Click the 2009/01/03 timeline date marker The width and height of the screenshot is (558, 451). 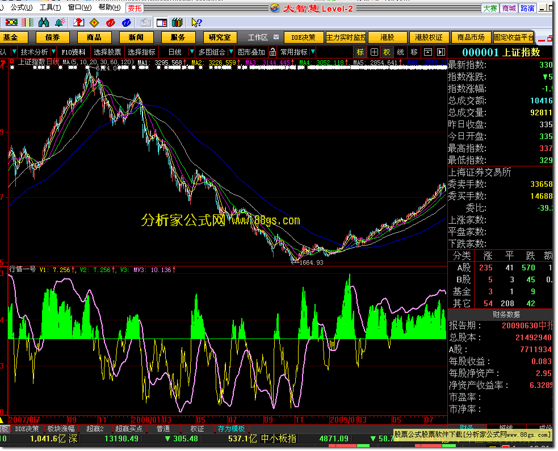click(x=348, y=420)
